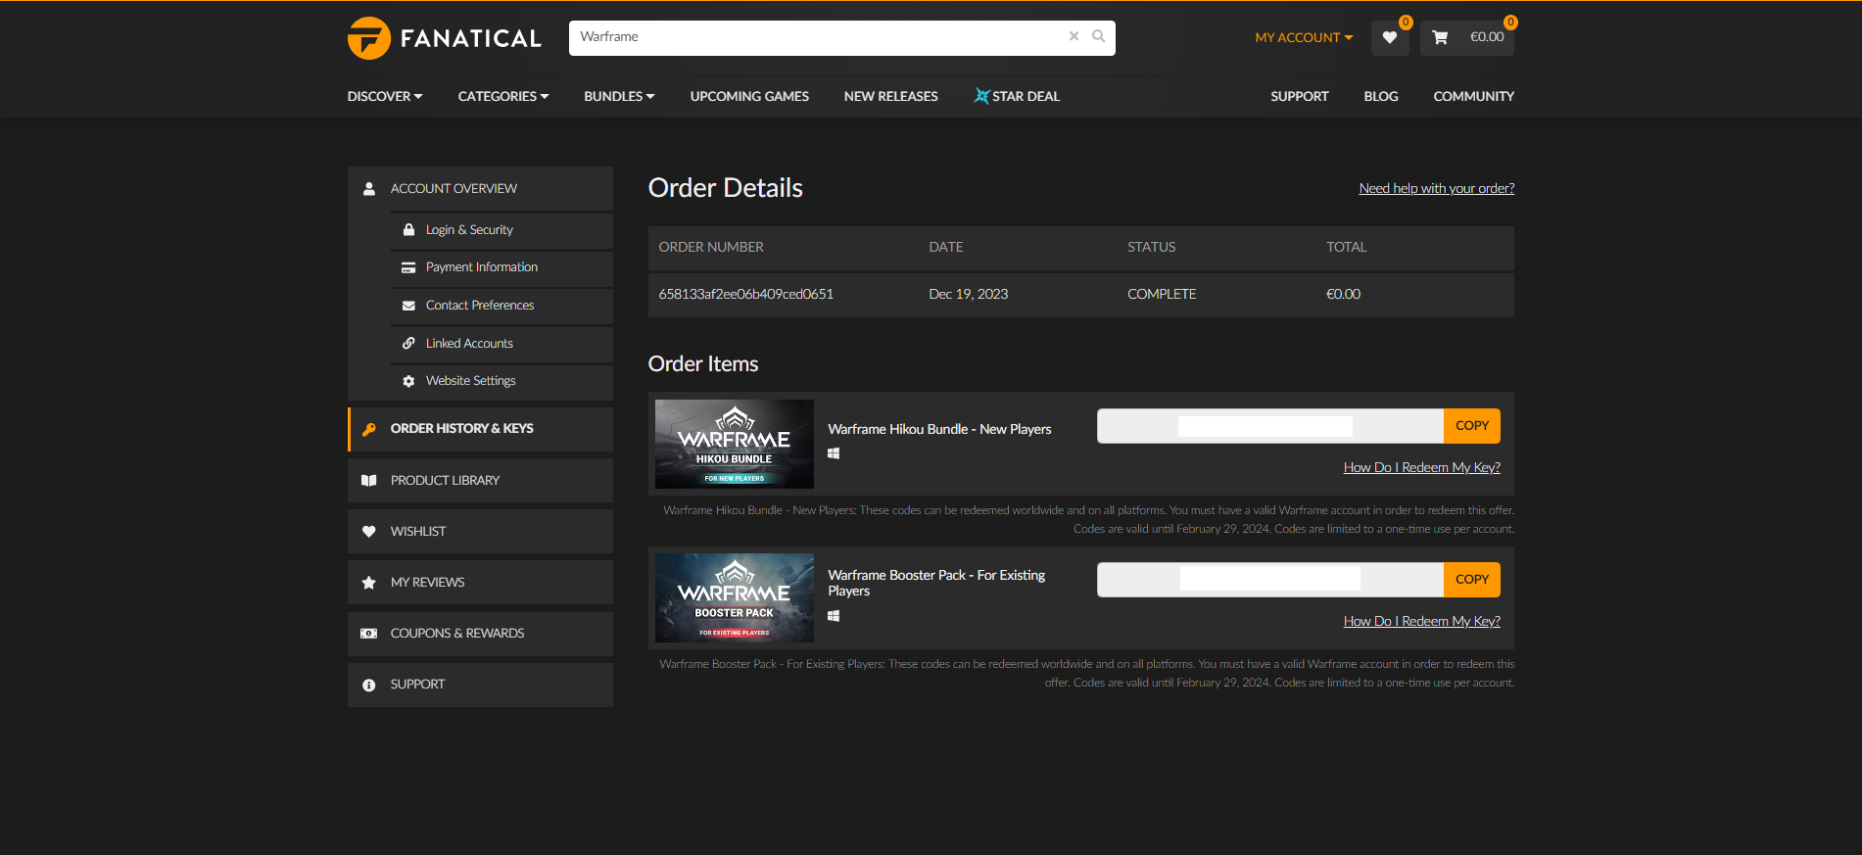Open the Blog page
The width and height of the screenshot is (1862, 855).
pos(1381,96)
